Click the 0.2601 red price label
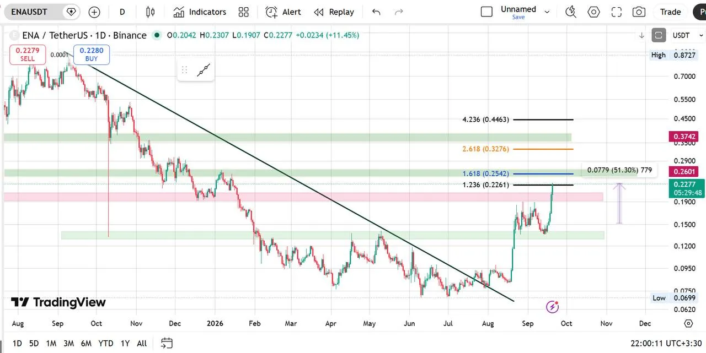The width and height of the screenshot is (706, 353). (684, 172)
